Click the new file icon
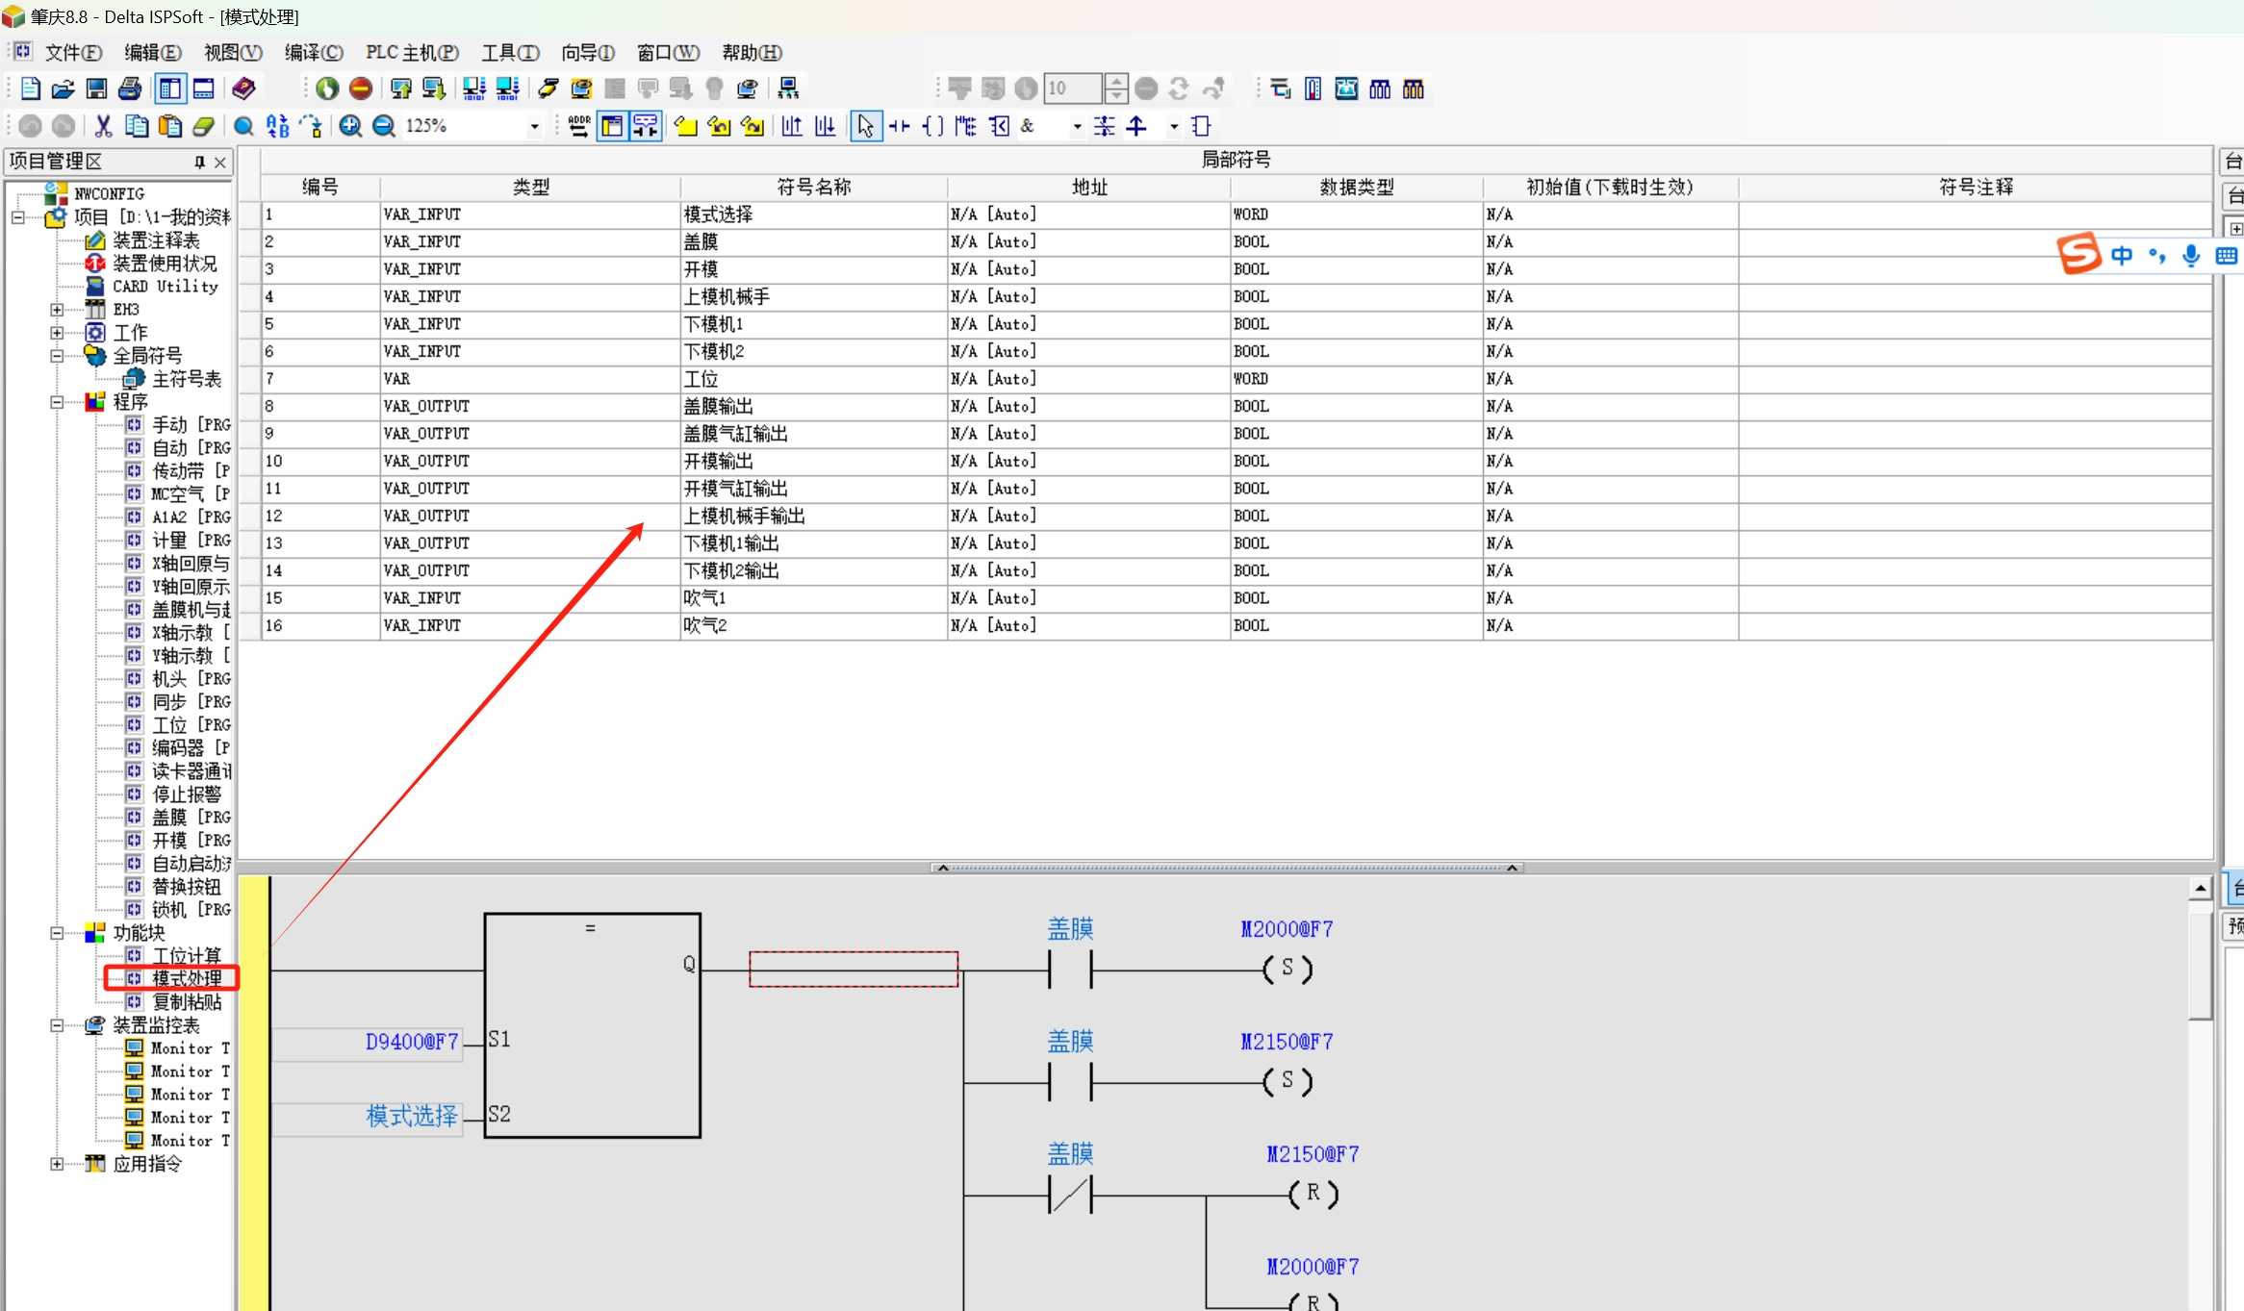Image resolution: width=2244 pixels, height=1311 pixels. 30,89
